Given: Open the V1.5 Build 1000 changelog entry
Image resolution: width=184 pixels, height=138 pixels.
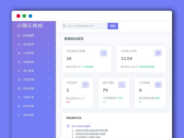Looking at the screenshot, I should (81, 126).
